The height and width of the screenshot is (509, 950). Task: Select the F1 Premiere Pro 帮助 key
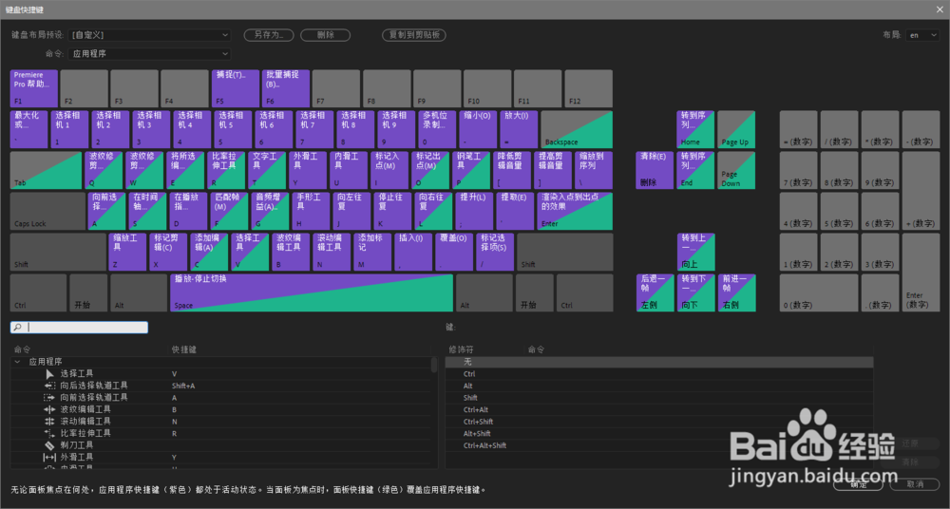click(x=34, y=88)
